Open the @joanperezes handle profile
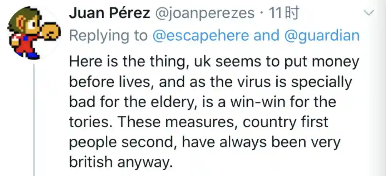The width and height of the screenshot is (386, 176). tap(204, 14)
